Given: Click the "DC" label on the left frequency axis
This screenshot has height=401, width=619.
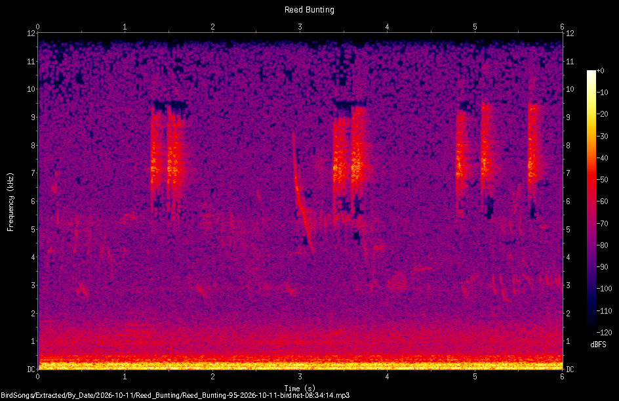Looking at the screenshot, I should [31, 369].
